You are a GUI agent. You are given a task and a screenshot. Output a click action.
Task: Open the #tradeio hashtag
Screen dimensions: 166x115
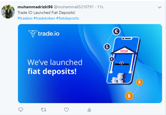coord(25,18)
